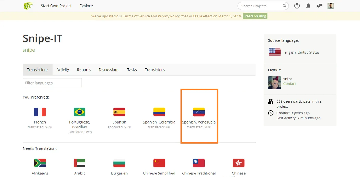
Task: Click 'translated: 93%' under French
Action: click(x=40, y=127)
